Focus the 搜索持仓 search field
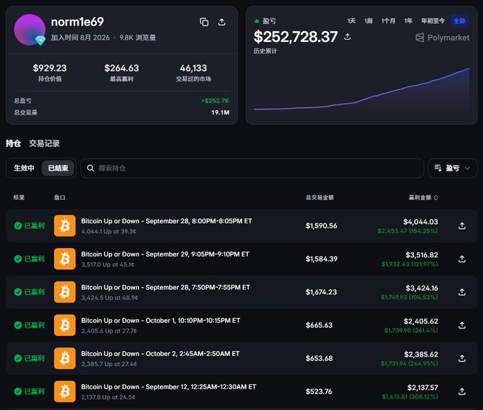Screen dimensions: 483x410 tap(252, 168)
